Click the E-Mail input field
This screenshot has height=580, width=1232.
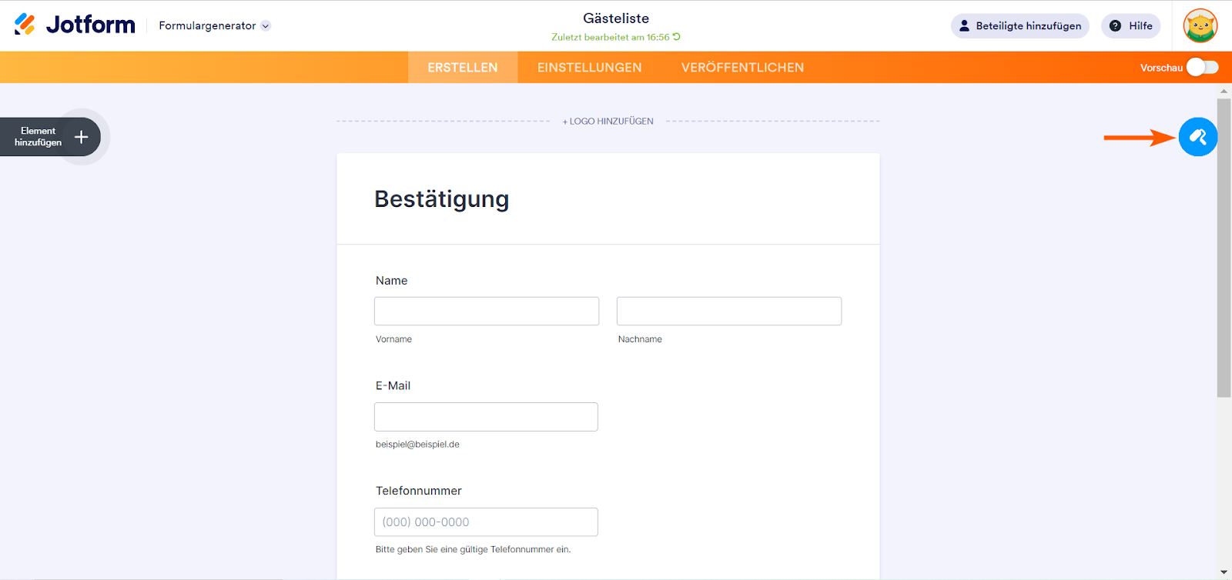pyautogui.click(x=486, y=417)
